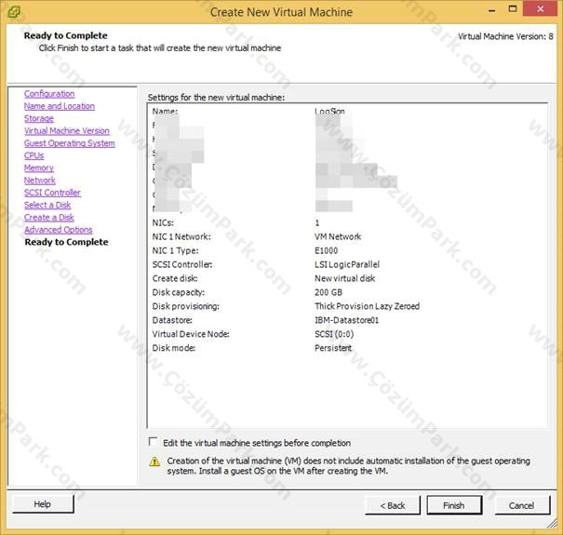Click the NIC 1 Type: label

(x=175, y=250)
